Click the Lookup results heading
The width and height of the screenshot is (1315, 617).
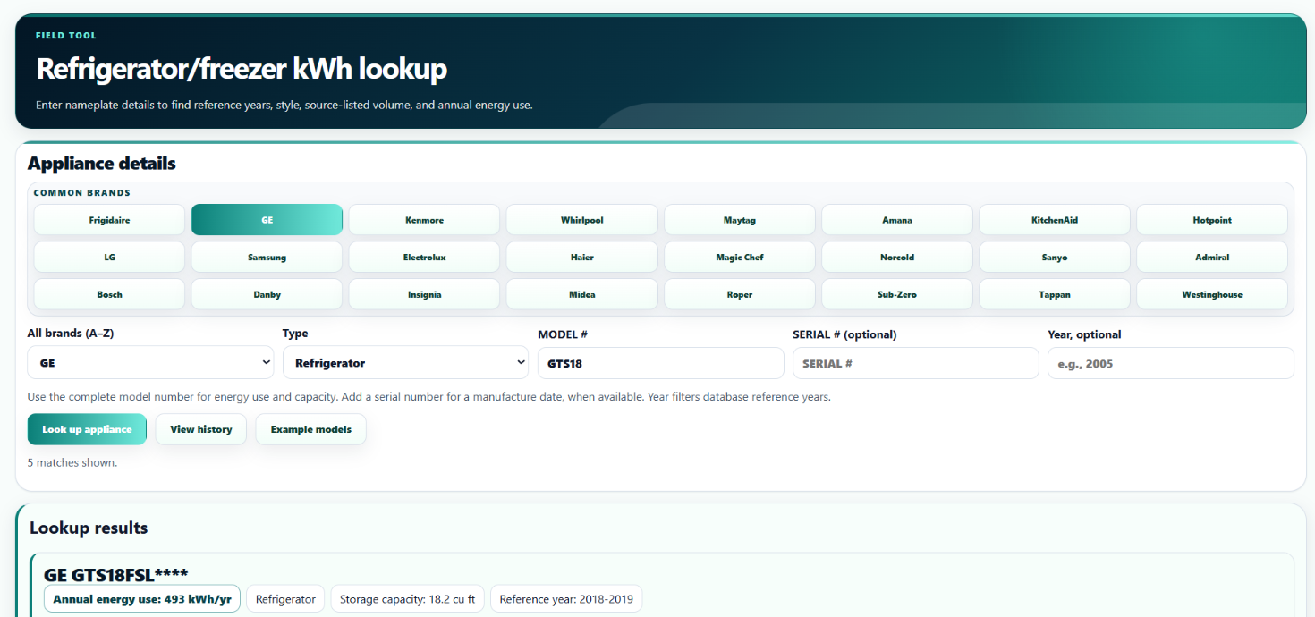[x=89, y=528]
